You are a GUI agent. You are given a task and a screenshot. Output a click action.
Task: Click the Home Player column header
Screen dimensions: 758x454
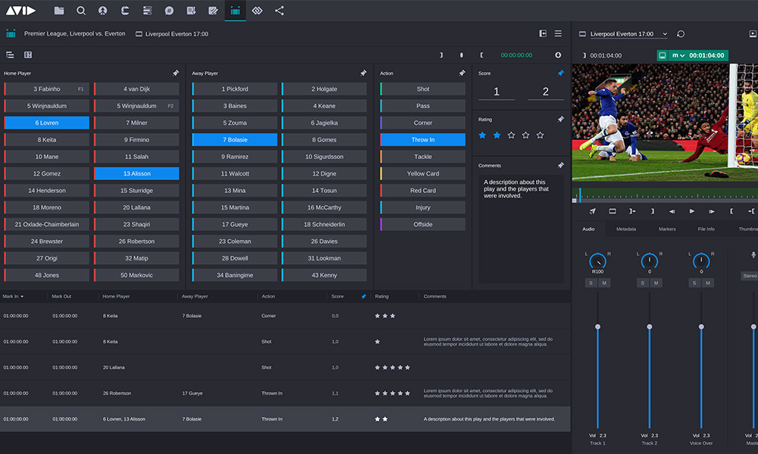[x=116, y=297]
